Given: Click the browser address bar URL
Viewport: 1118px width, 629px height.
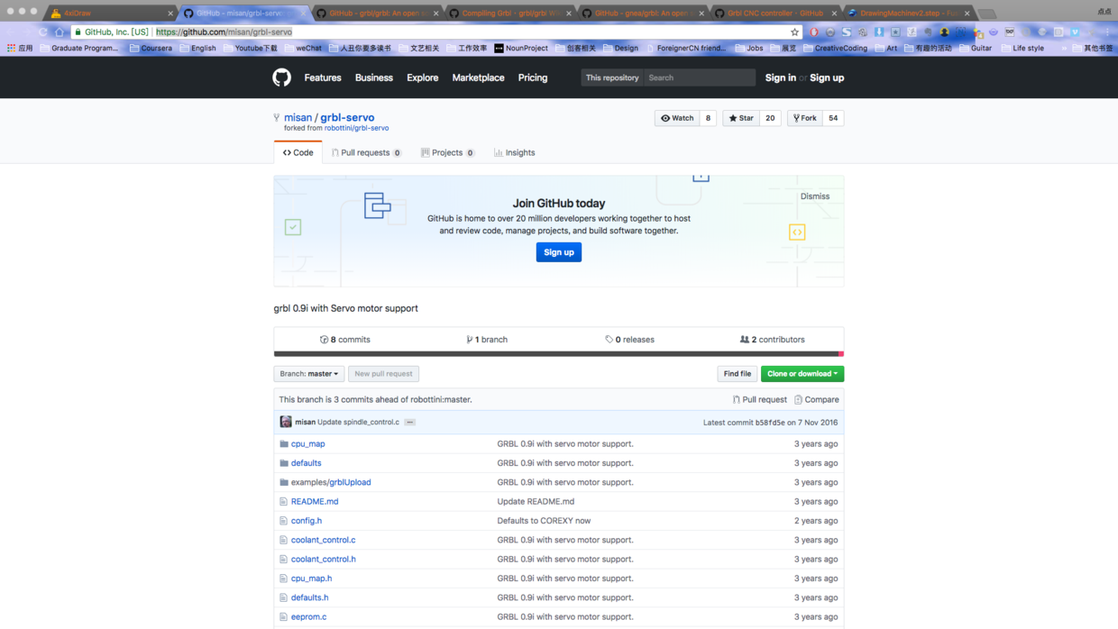Looking at the screenshot, I should 225,32.
